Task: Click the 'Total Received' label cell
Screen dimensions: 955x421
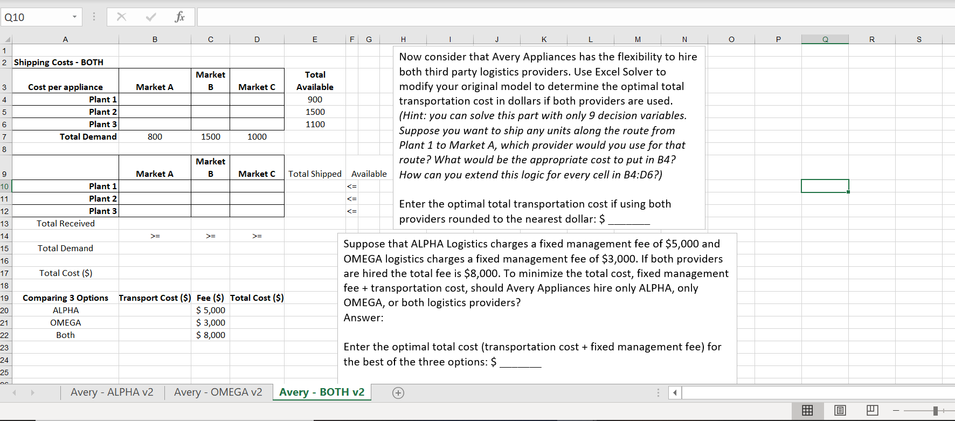Action: 65,224
